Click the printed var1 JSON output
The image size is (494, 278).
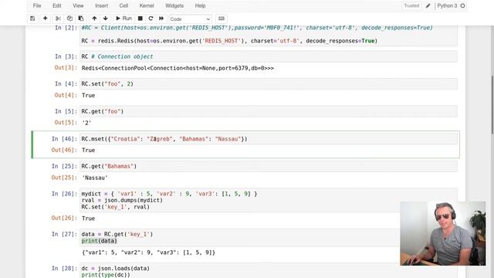[148, 253]
